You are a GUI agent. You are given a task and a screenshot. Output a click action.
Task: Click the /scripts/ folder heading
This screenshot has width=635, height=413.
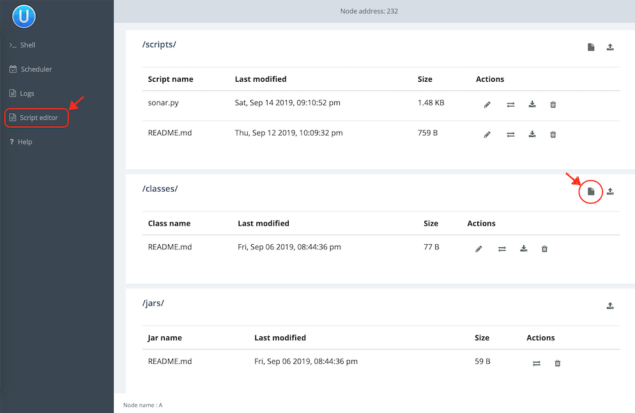point(159,45)
